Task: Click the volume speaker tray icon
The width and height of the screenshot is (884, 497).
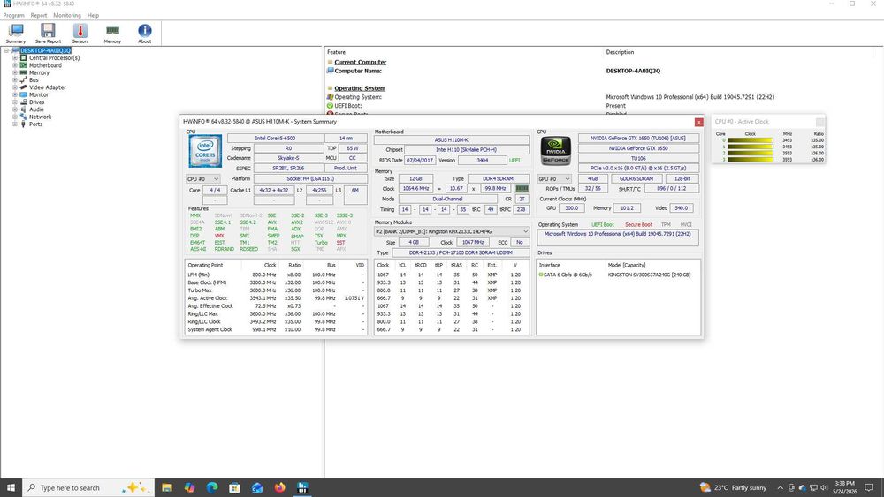Action: coord(824,487)
